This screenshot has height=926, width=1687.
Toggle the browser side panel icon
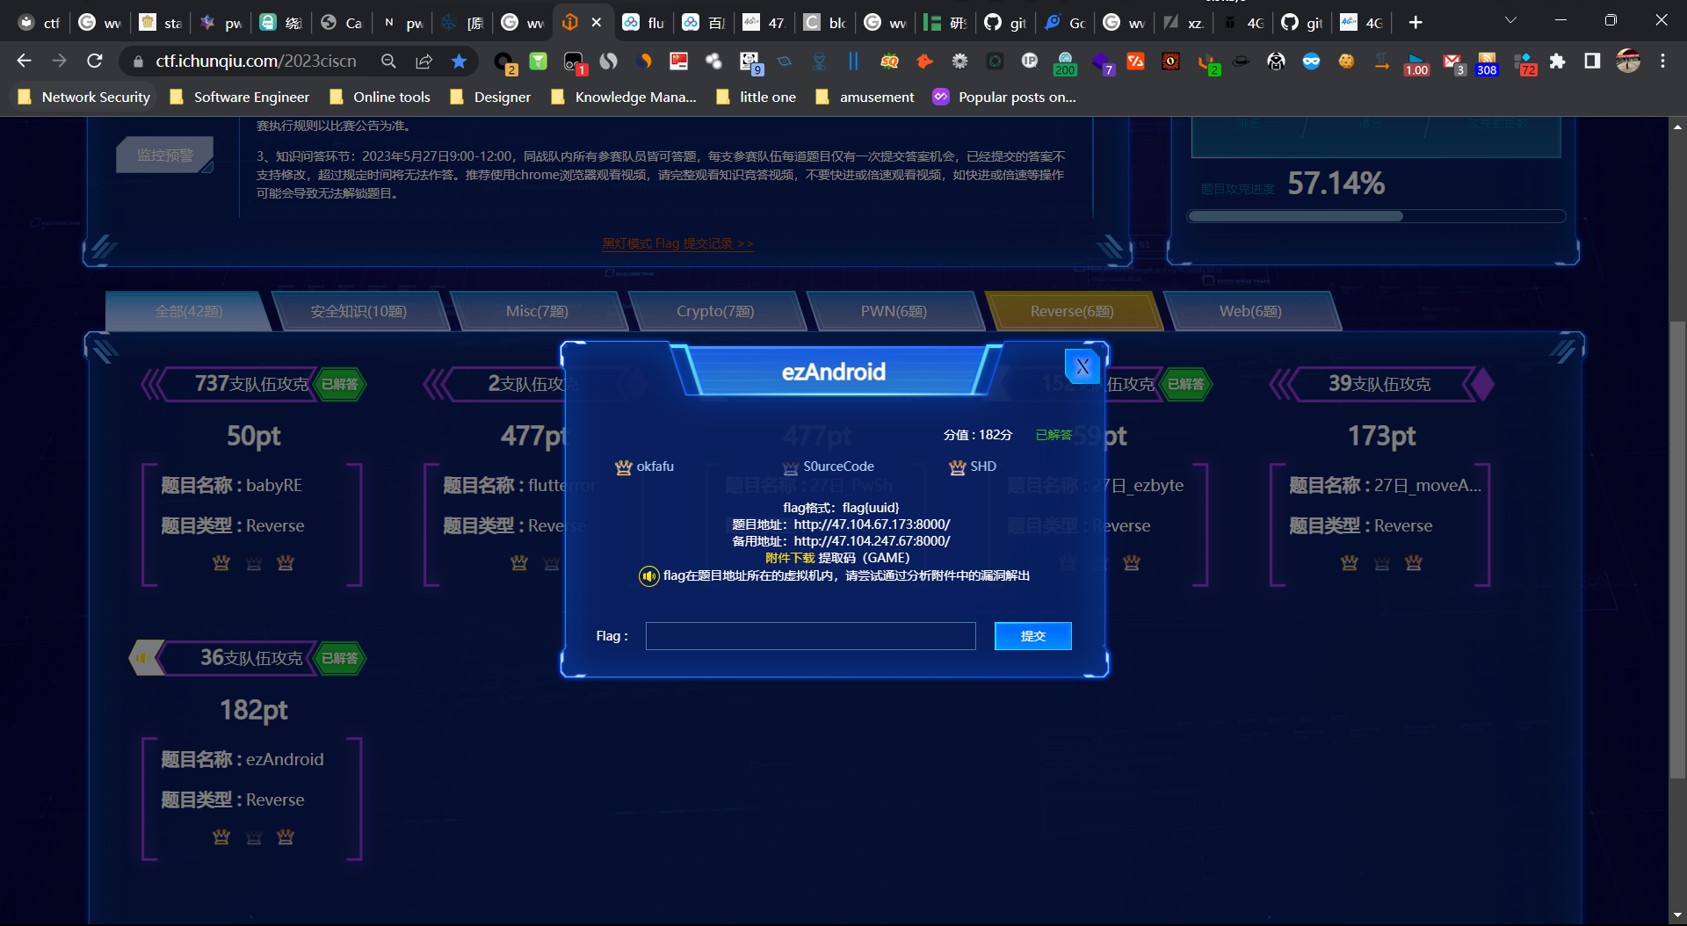pos(1592,61)
